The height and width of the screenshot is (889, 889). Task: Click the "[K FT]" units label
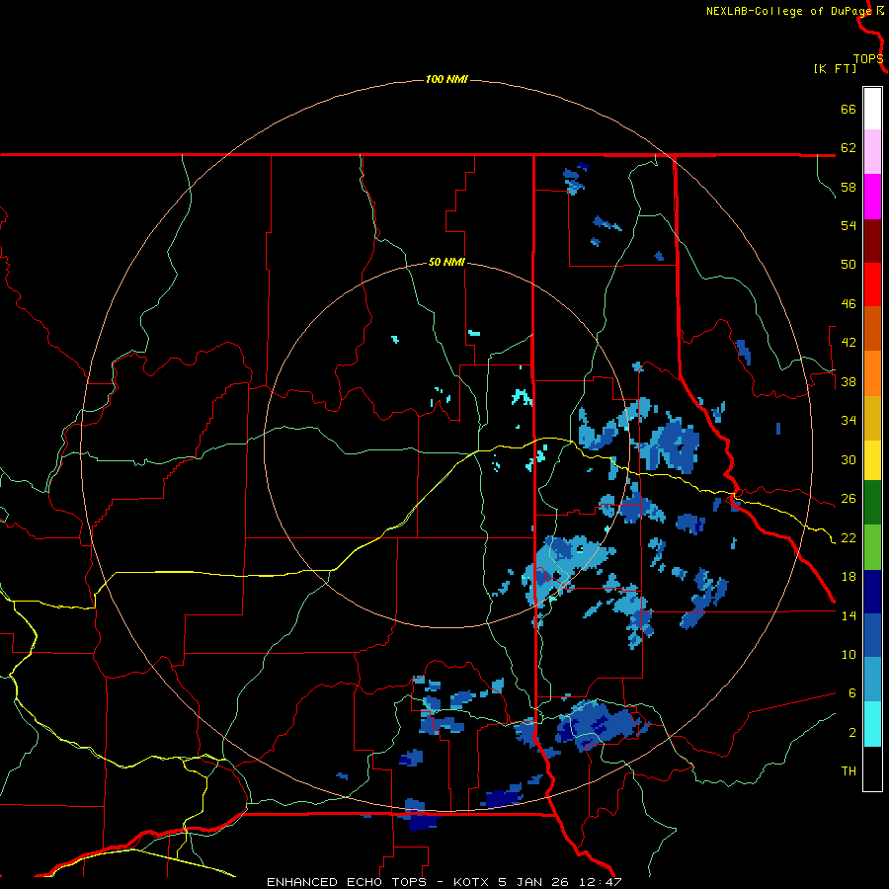835,68
